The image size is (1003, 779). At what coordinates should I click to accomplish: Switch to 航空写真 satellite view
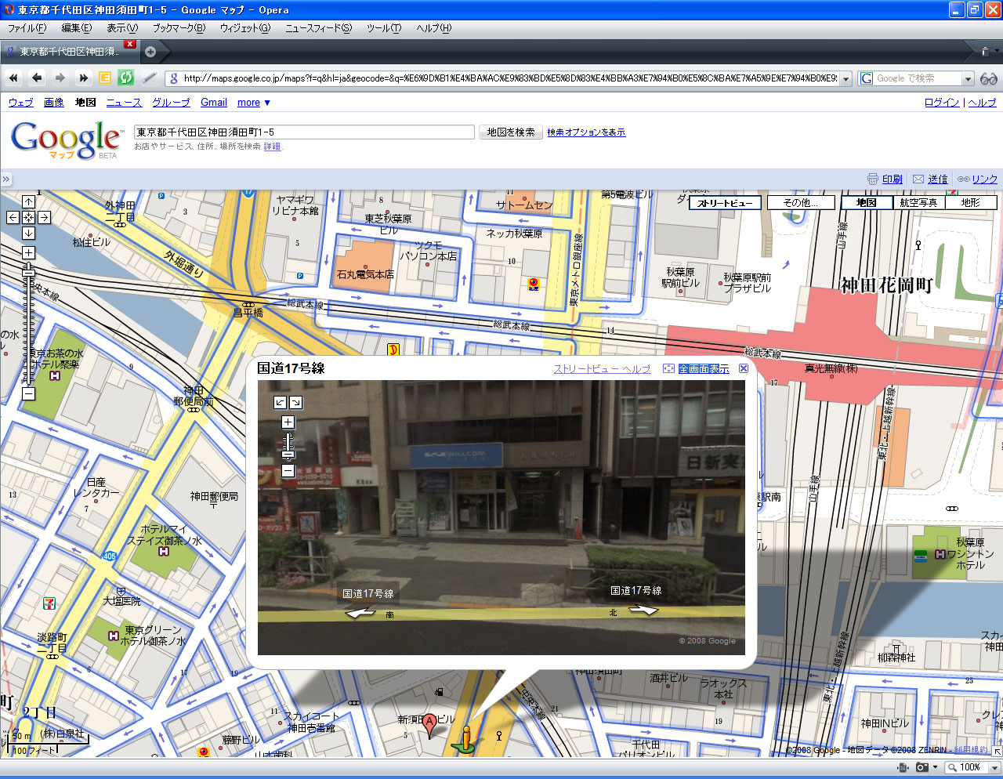[x=918, y=202]
